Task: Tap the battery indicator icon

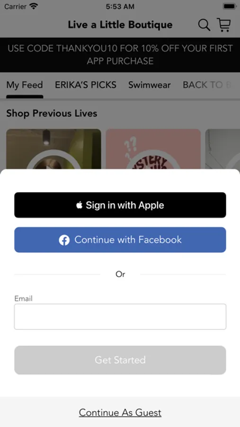Action: coord(229,6)
